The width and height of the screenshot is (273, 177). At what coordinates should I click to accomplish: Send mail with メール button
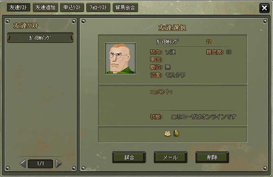(x=170, y=157)
